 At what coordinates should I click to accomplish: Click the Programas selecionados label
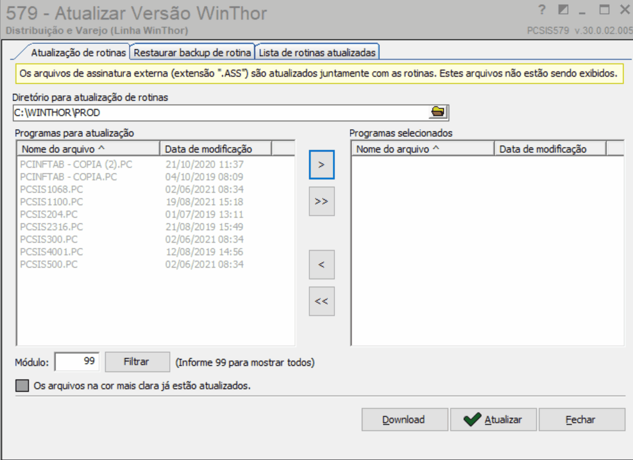tap(401, 133)
